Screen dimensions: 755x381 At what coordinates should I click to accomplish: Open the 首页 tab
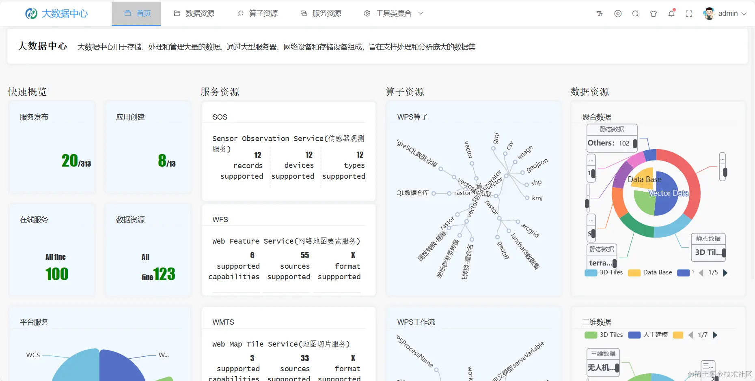pos(136,13)
